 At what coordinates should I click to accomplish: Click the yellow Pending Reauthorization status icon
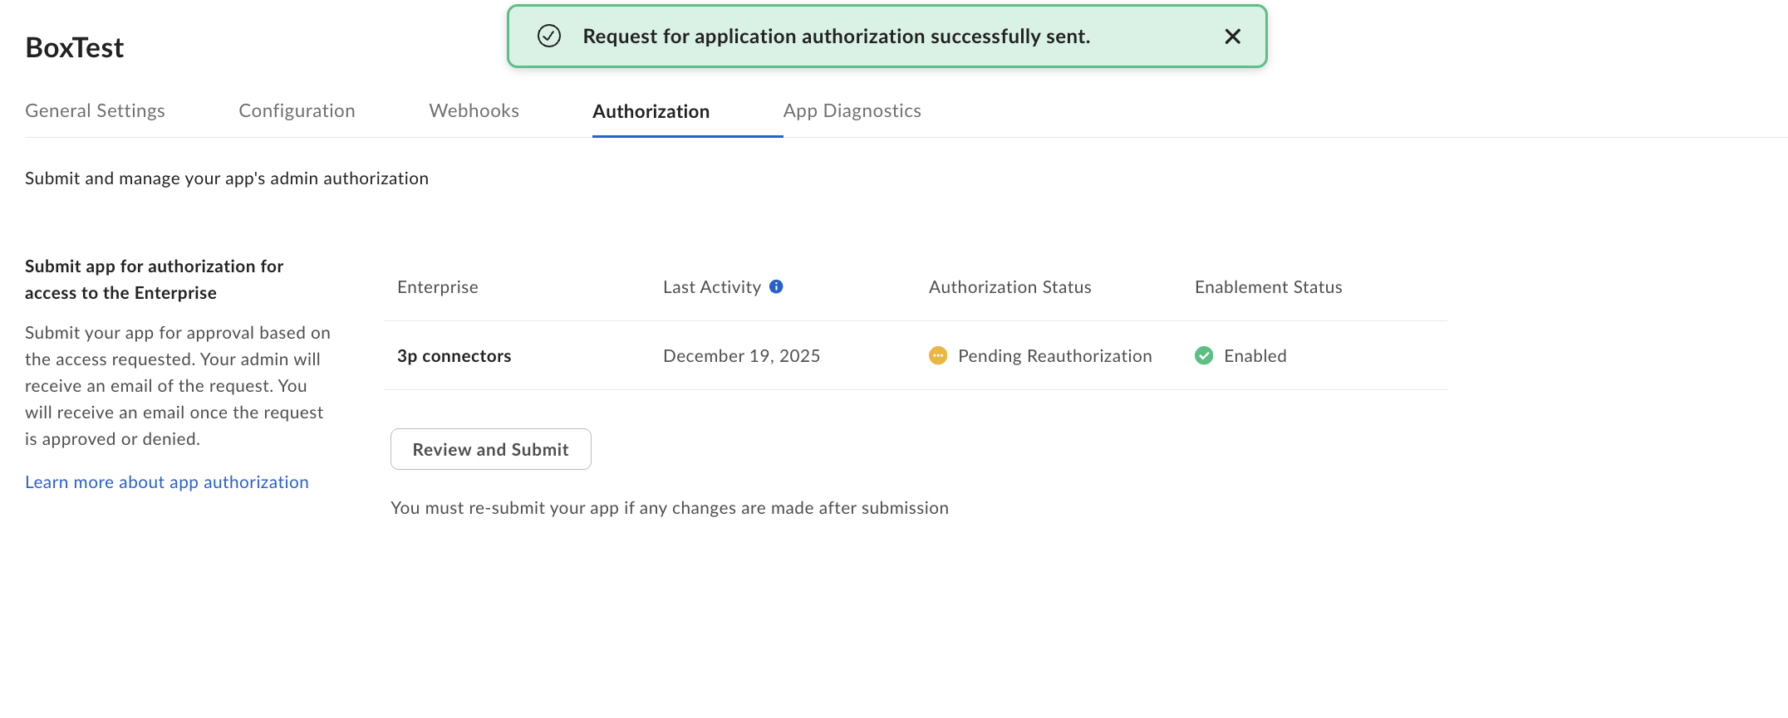click(x=938, y=355)
